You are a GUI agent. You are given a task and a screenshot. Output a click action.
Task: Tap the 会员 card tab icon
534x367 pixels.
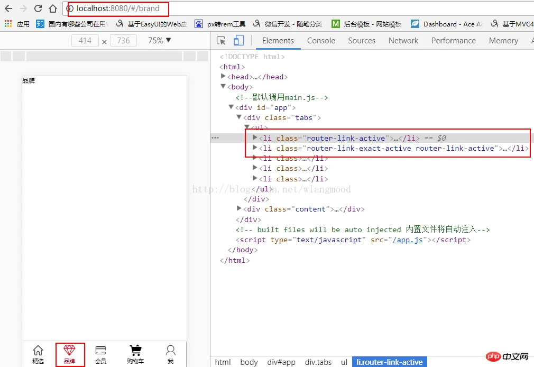click(100, 354)
